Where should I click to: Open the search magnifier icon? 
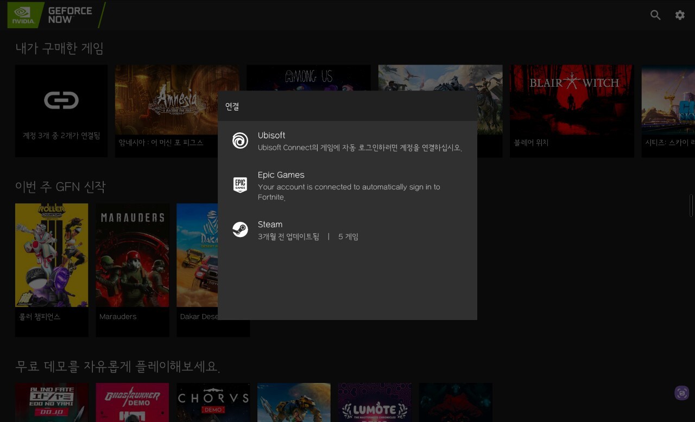point(655,15)
